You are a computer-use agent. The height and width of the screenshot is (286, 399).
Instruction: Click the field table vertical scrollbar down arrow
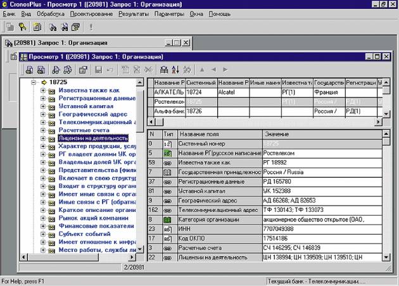386,258
